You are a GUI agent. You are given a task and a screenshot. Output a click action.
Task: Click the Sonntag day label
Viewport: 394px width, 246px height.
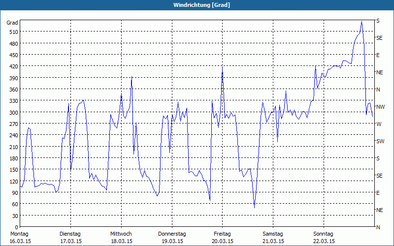click(x=324, y=234)
